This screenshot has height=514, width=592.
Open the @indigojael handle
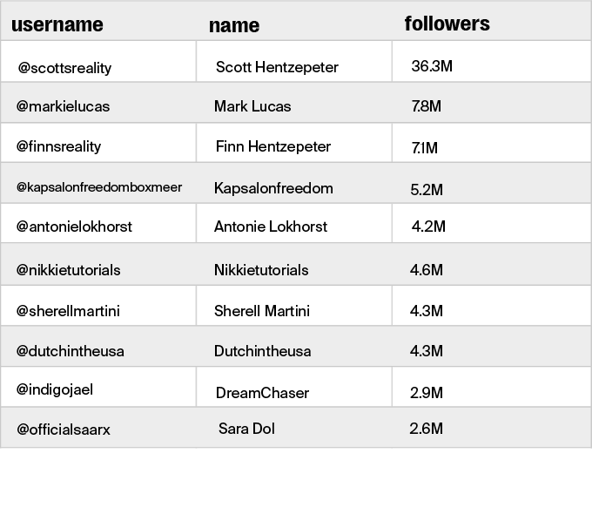[x=54, y=389]
